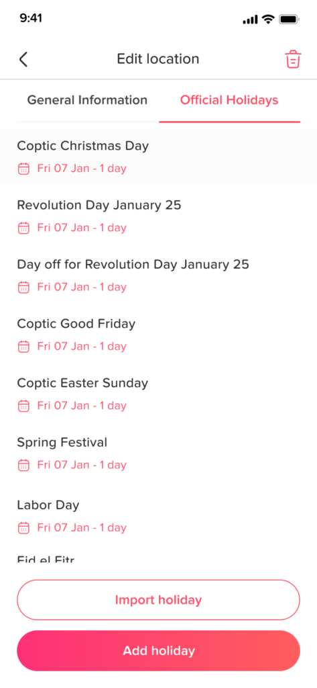The height and width of the screenshot is (688, 317).
Task: Open Day off for Revolution Day January 25
Action: click(158, 275)
